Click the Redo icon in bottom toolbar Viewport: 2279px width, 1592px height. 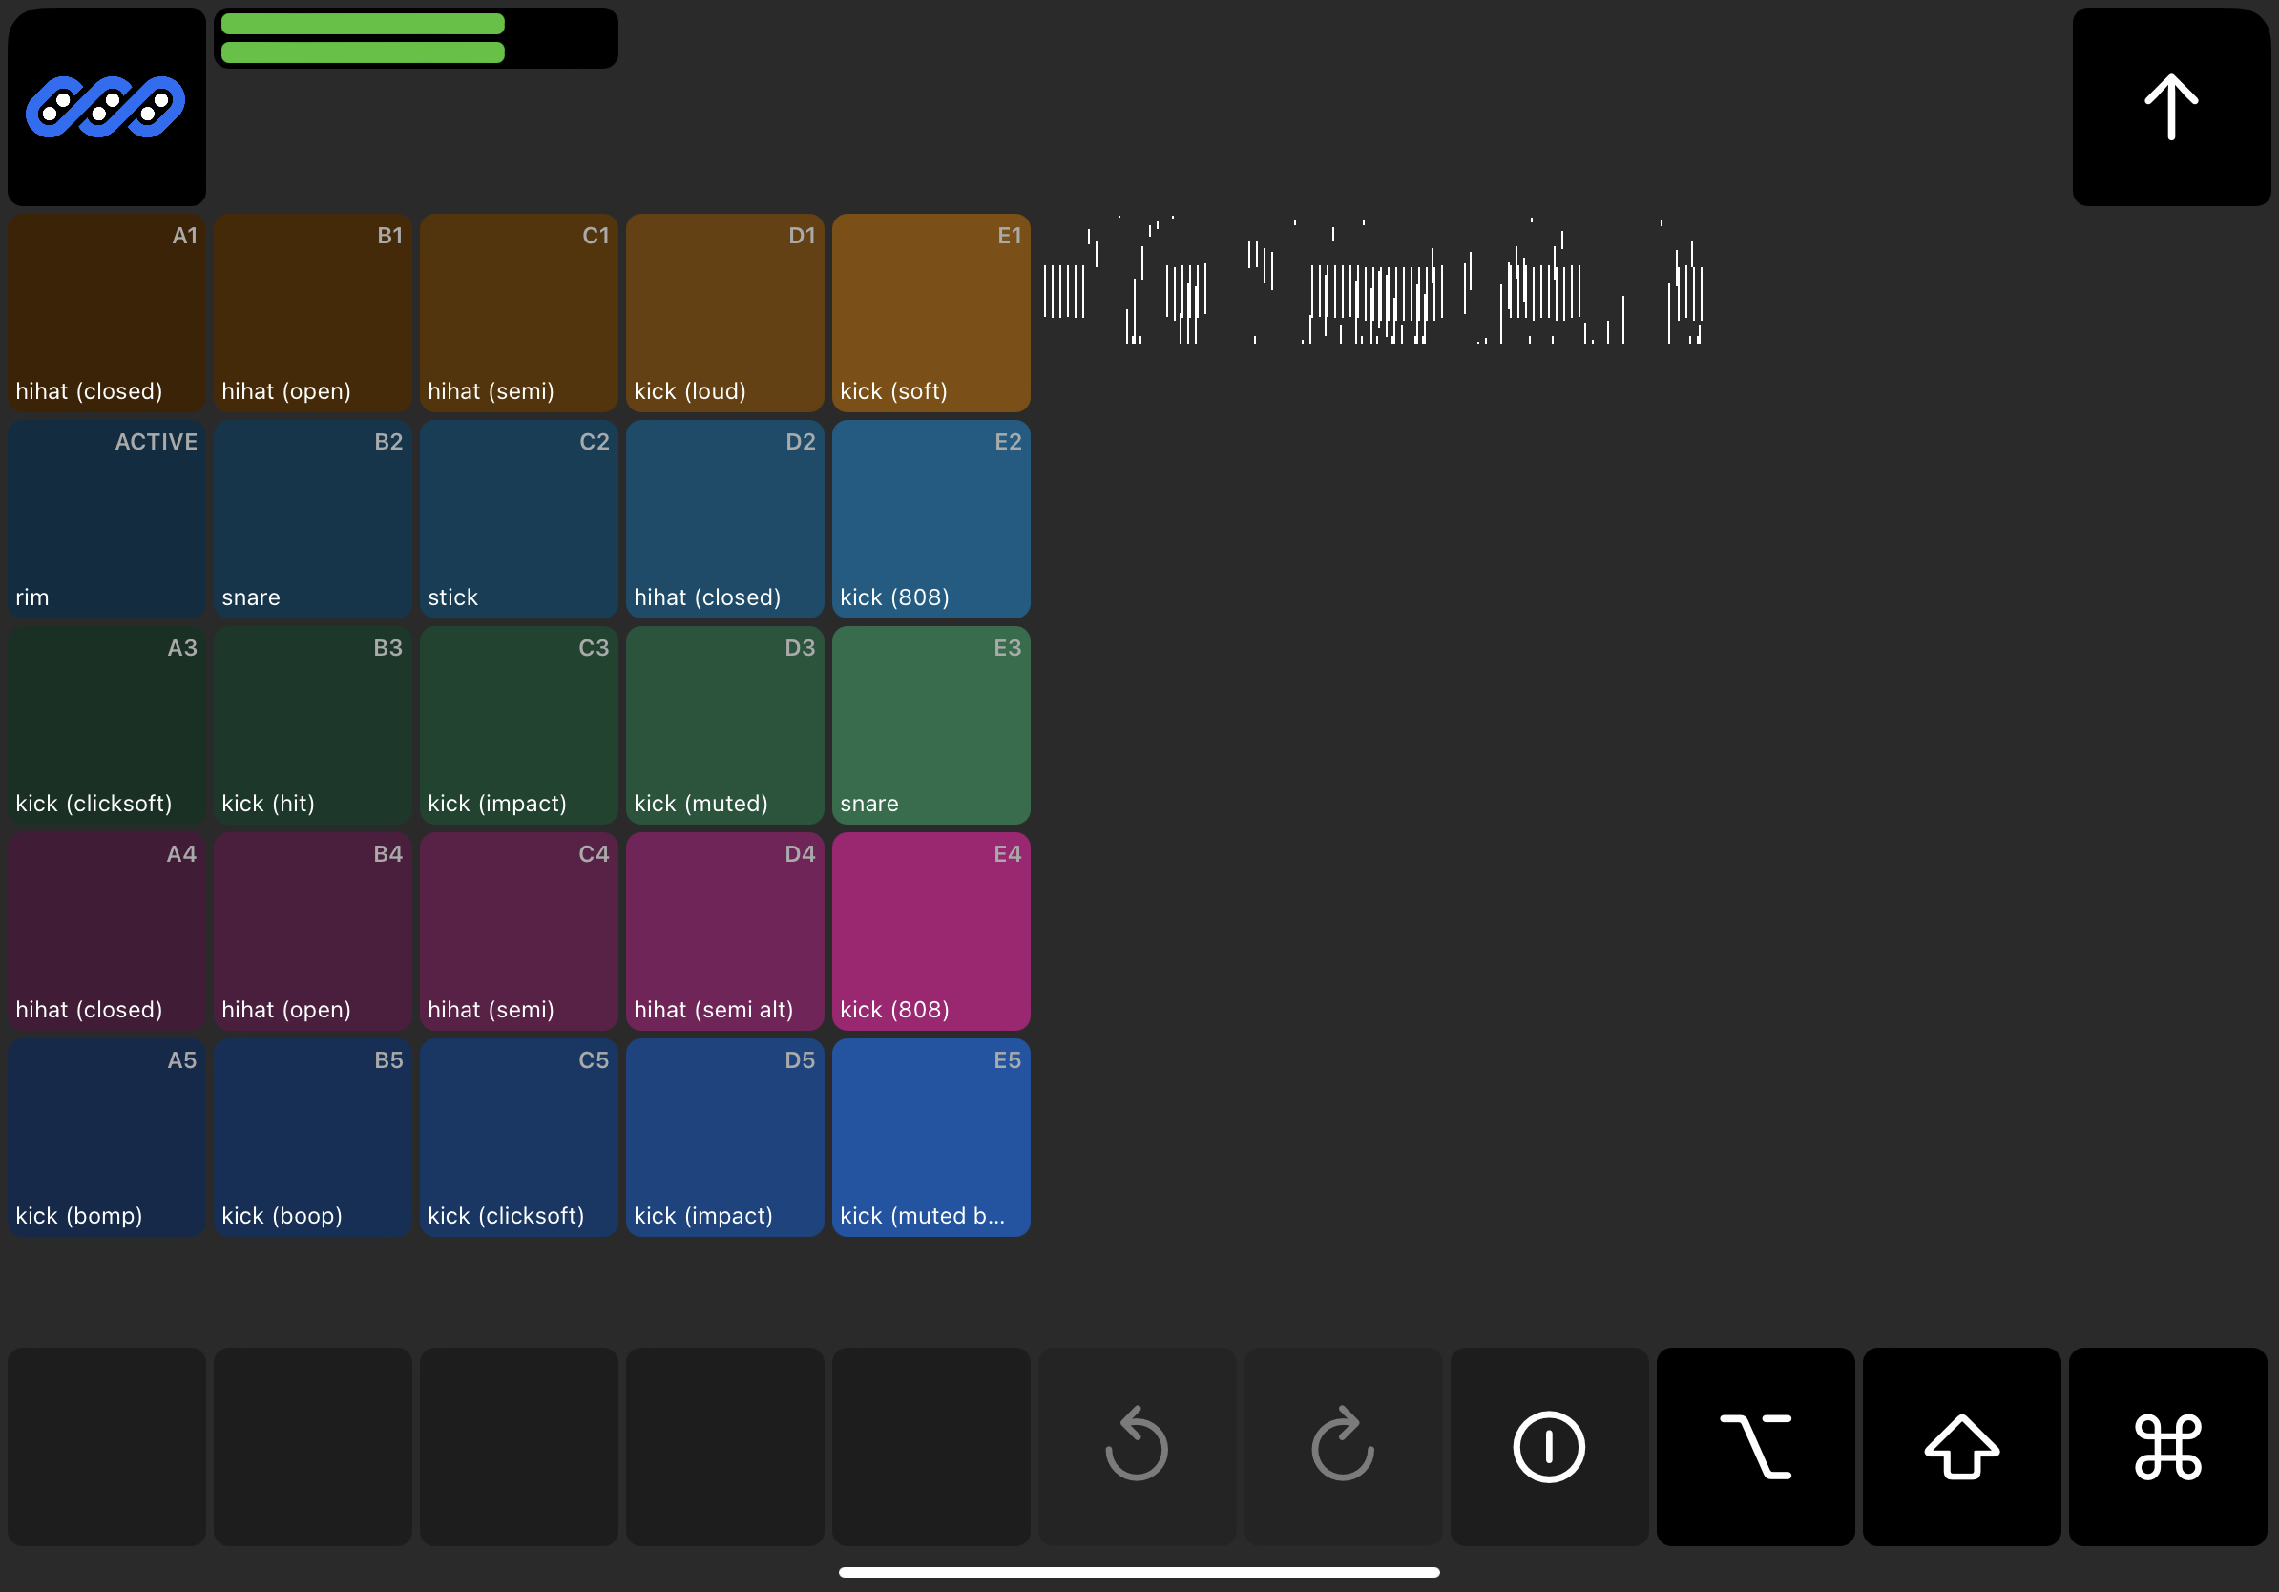pyautogui.click(x=1342, y=1446)
